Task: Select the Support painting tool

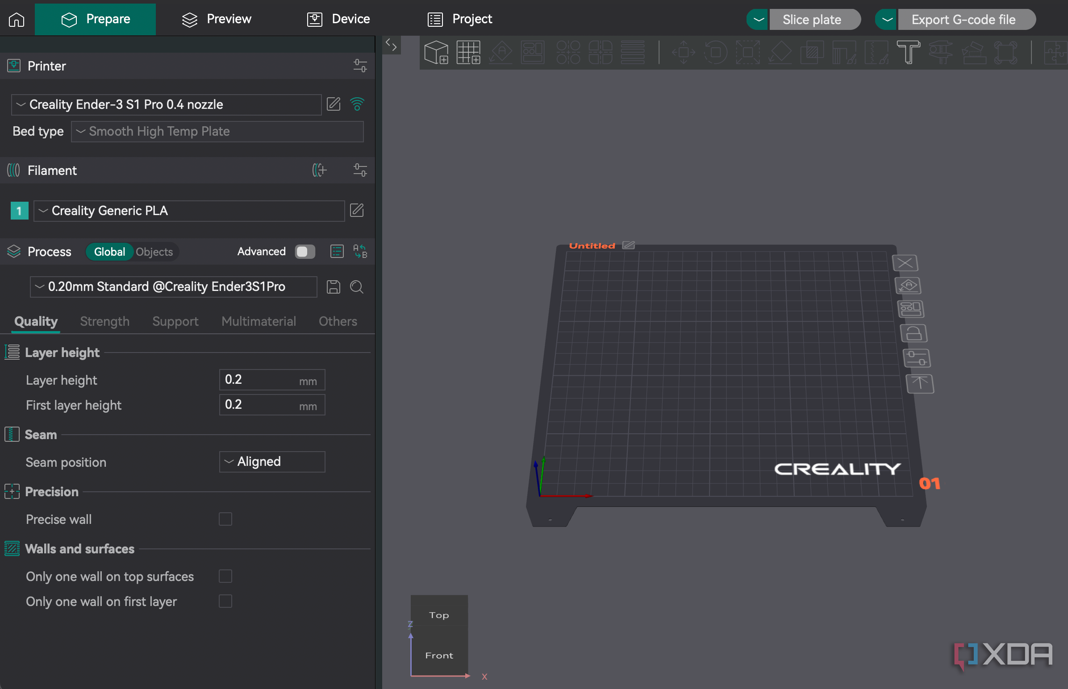Action: click(844, 52)
